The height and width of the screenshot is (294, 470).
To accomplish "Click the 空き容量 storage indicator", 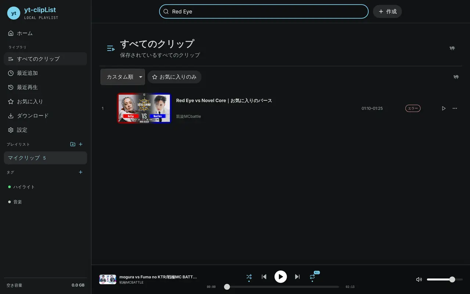I will (45, 285).
